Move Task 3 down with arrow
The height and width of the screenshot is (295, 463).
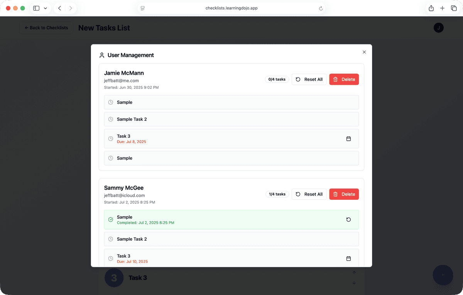tap(354, 283)
